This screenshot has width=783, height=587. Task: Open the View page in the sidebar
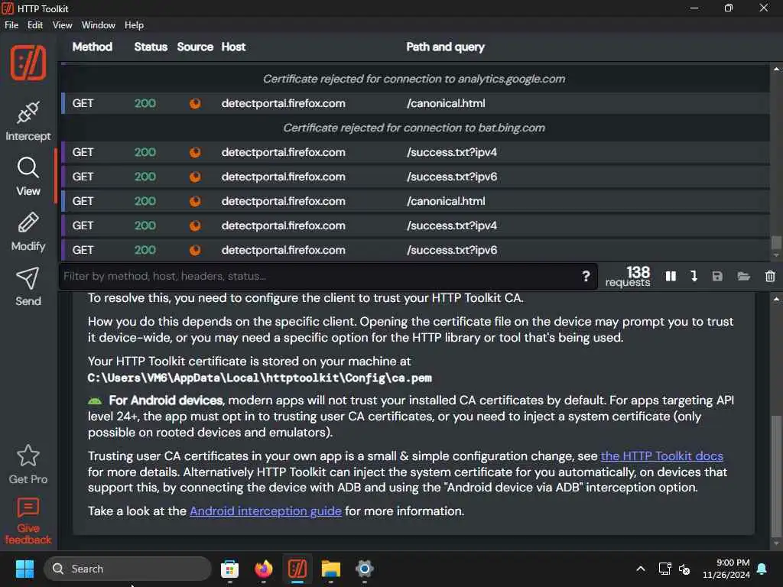[28, 177]
